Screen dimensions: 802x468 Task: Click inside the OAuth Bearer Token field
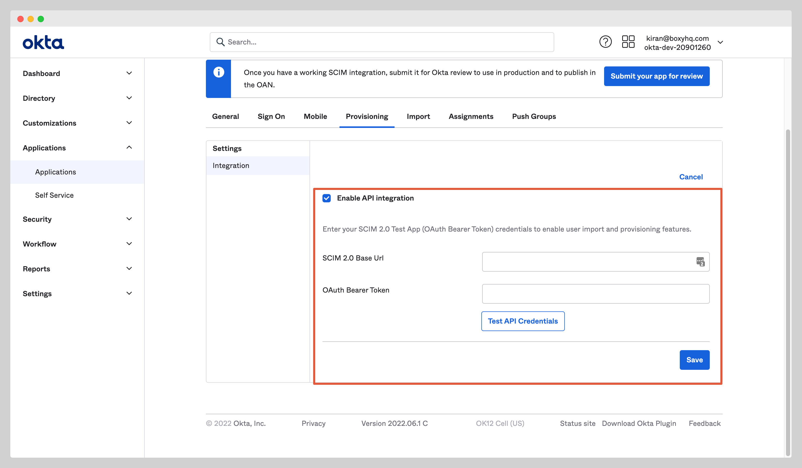coord(596,294)
